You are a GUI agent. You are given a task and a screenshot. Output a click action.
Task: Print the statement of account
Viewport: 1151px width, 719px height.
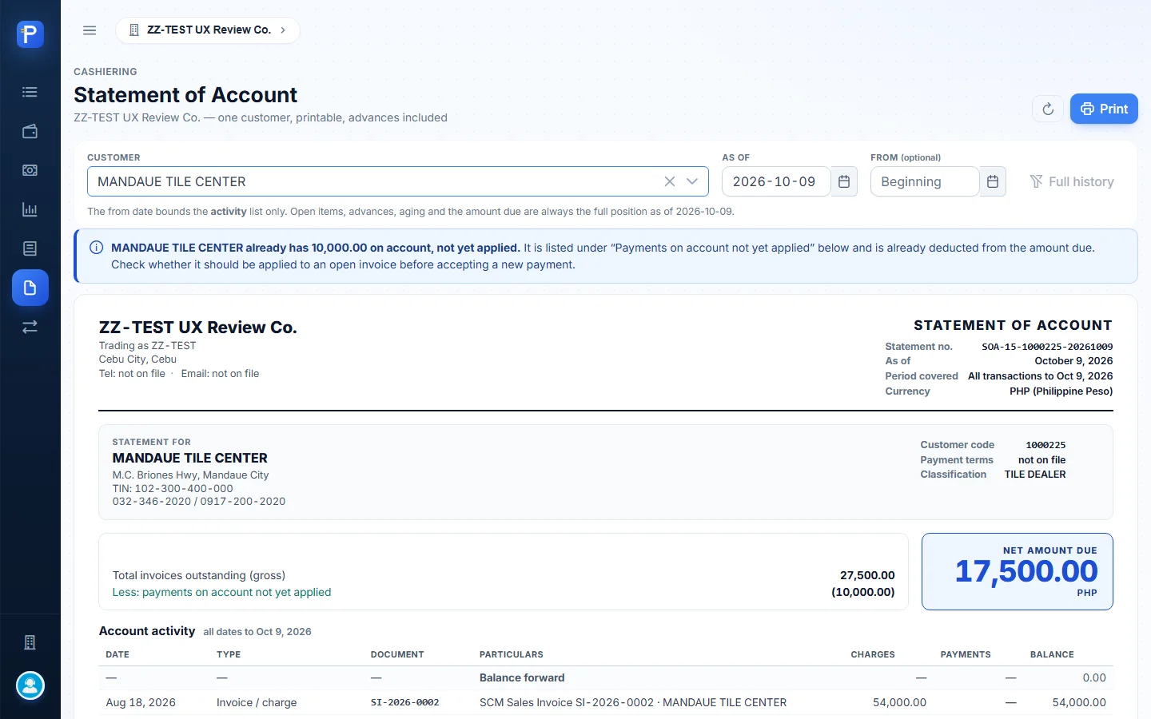click(1104, 109)
